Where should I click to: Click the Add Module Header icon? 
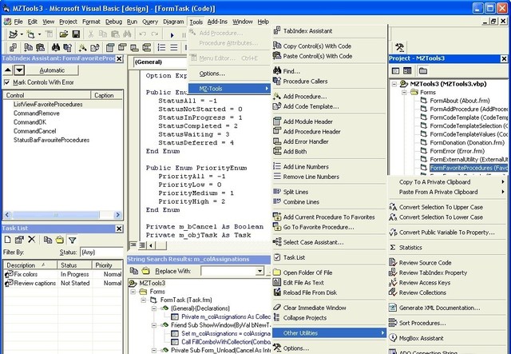(x=277, y=121)
